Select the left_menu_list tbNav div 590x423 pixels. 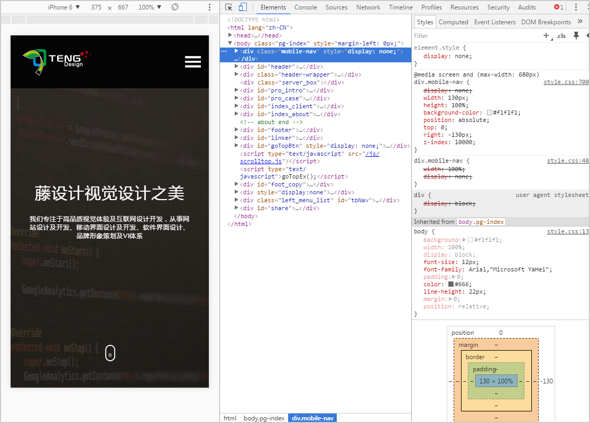pyautogui.click(x=320, y=200)
